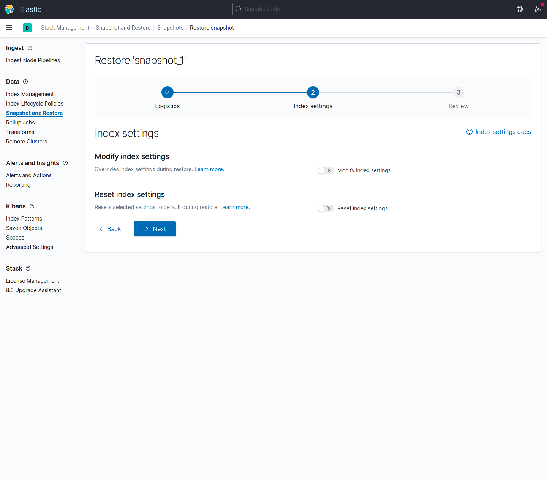The width and height of the screenshot is (547, 479).
Task: Jump to step 3 Review
Action: coord(458,92)
